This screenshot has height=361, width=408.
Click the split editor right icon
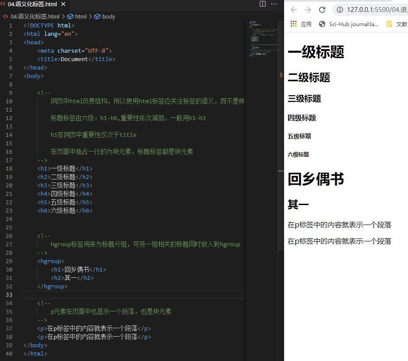pos(262,4)
